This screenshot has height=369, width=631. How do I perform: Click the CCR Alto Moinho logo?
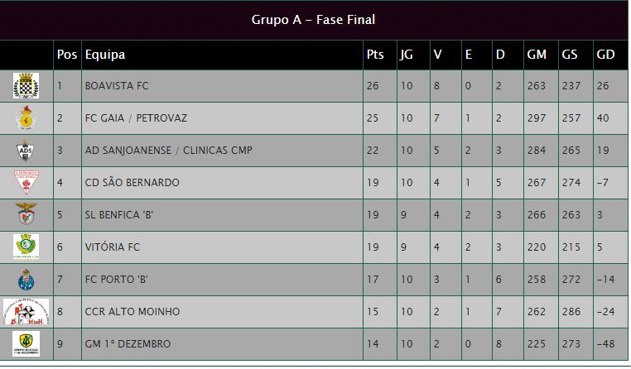[x=26, y=312]
